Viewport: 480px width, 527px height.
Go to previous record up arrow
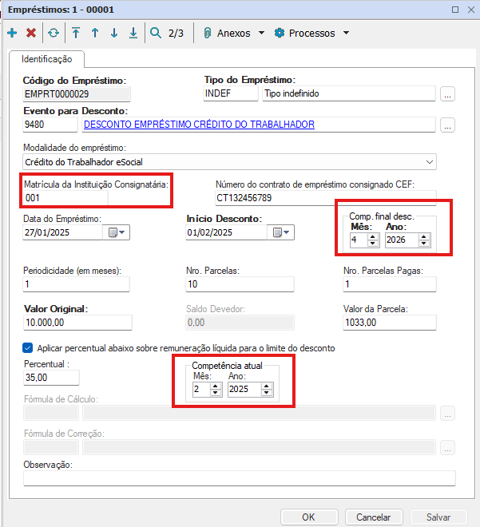[94, 34]
